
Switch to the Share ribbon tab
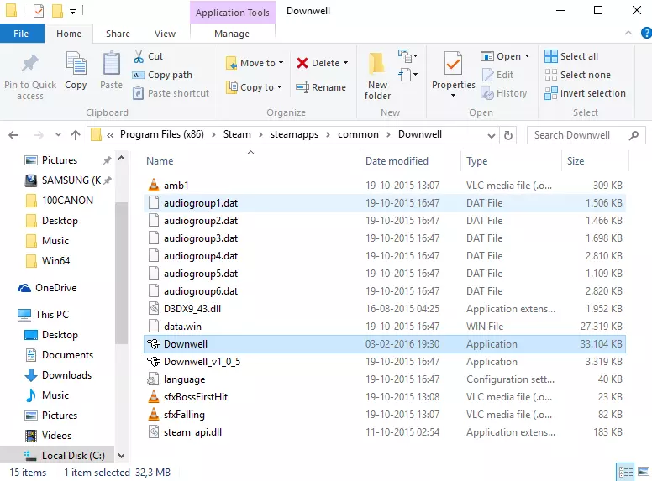(118, 34)
